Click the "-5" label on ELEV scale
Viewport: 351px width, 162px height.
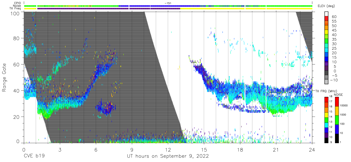(334, 75)
